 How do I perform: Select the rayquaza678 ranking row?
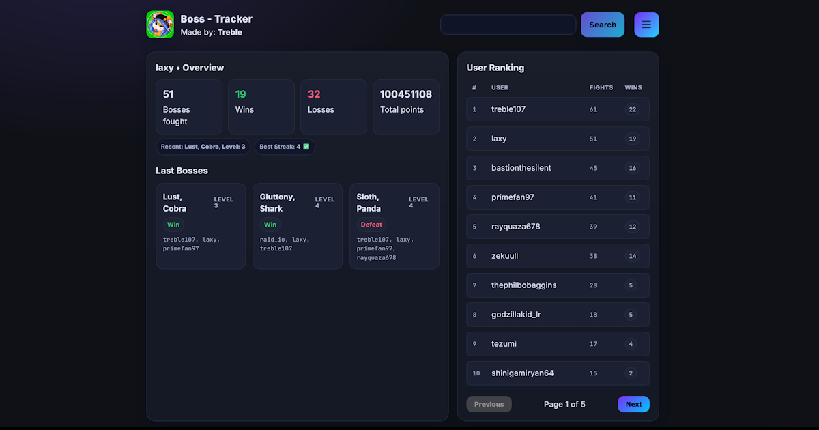(x=558, y=227)
